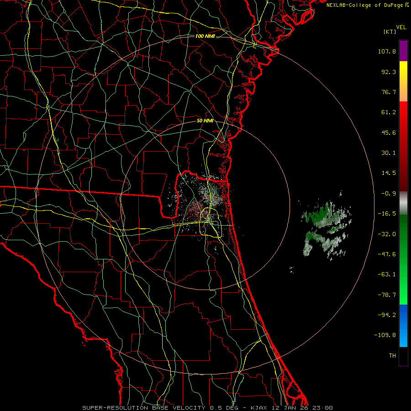411x411 pixels.
Task: Click the blue segment of the velocity color bar
Action: (403, 326)
